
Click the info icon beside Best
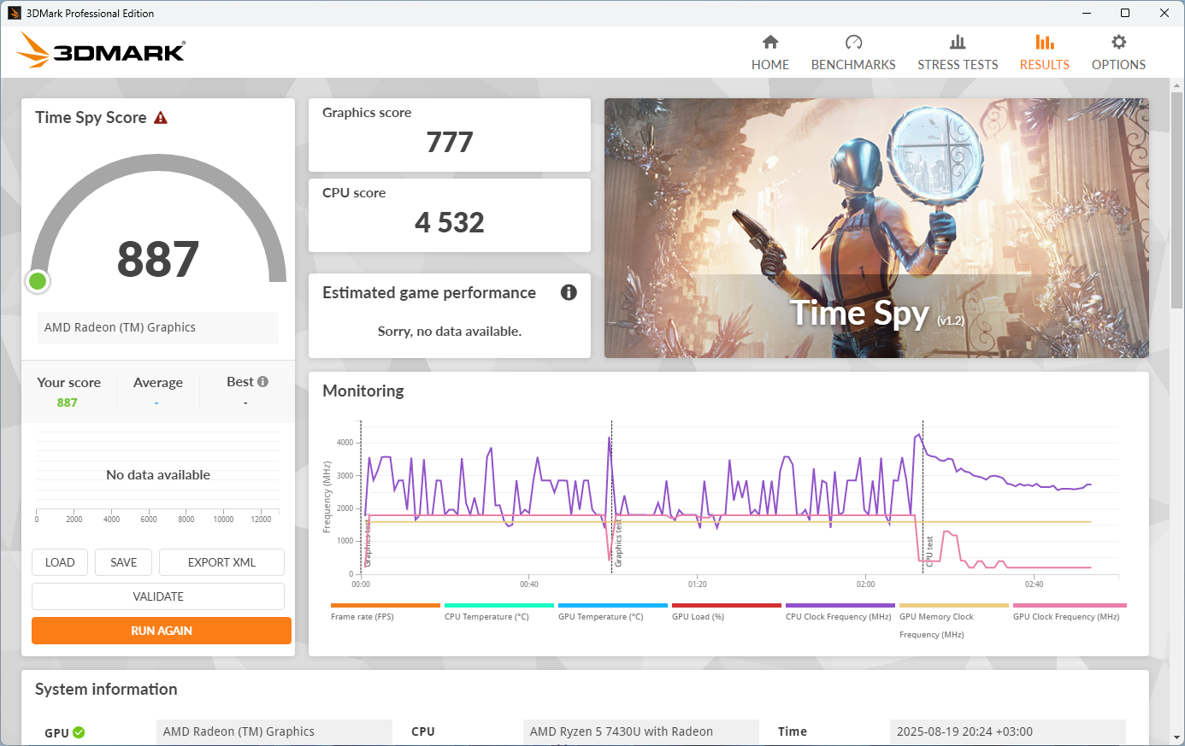point(262,382)
